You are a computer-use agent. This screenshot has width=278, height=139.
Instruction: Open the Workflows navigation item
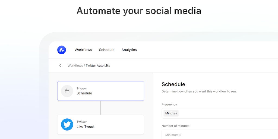click(83, 50)
